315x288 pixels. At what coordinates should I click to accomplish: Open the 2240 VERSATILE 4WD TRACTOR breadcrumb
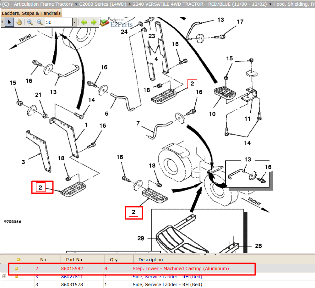click(200, 4)
